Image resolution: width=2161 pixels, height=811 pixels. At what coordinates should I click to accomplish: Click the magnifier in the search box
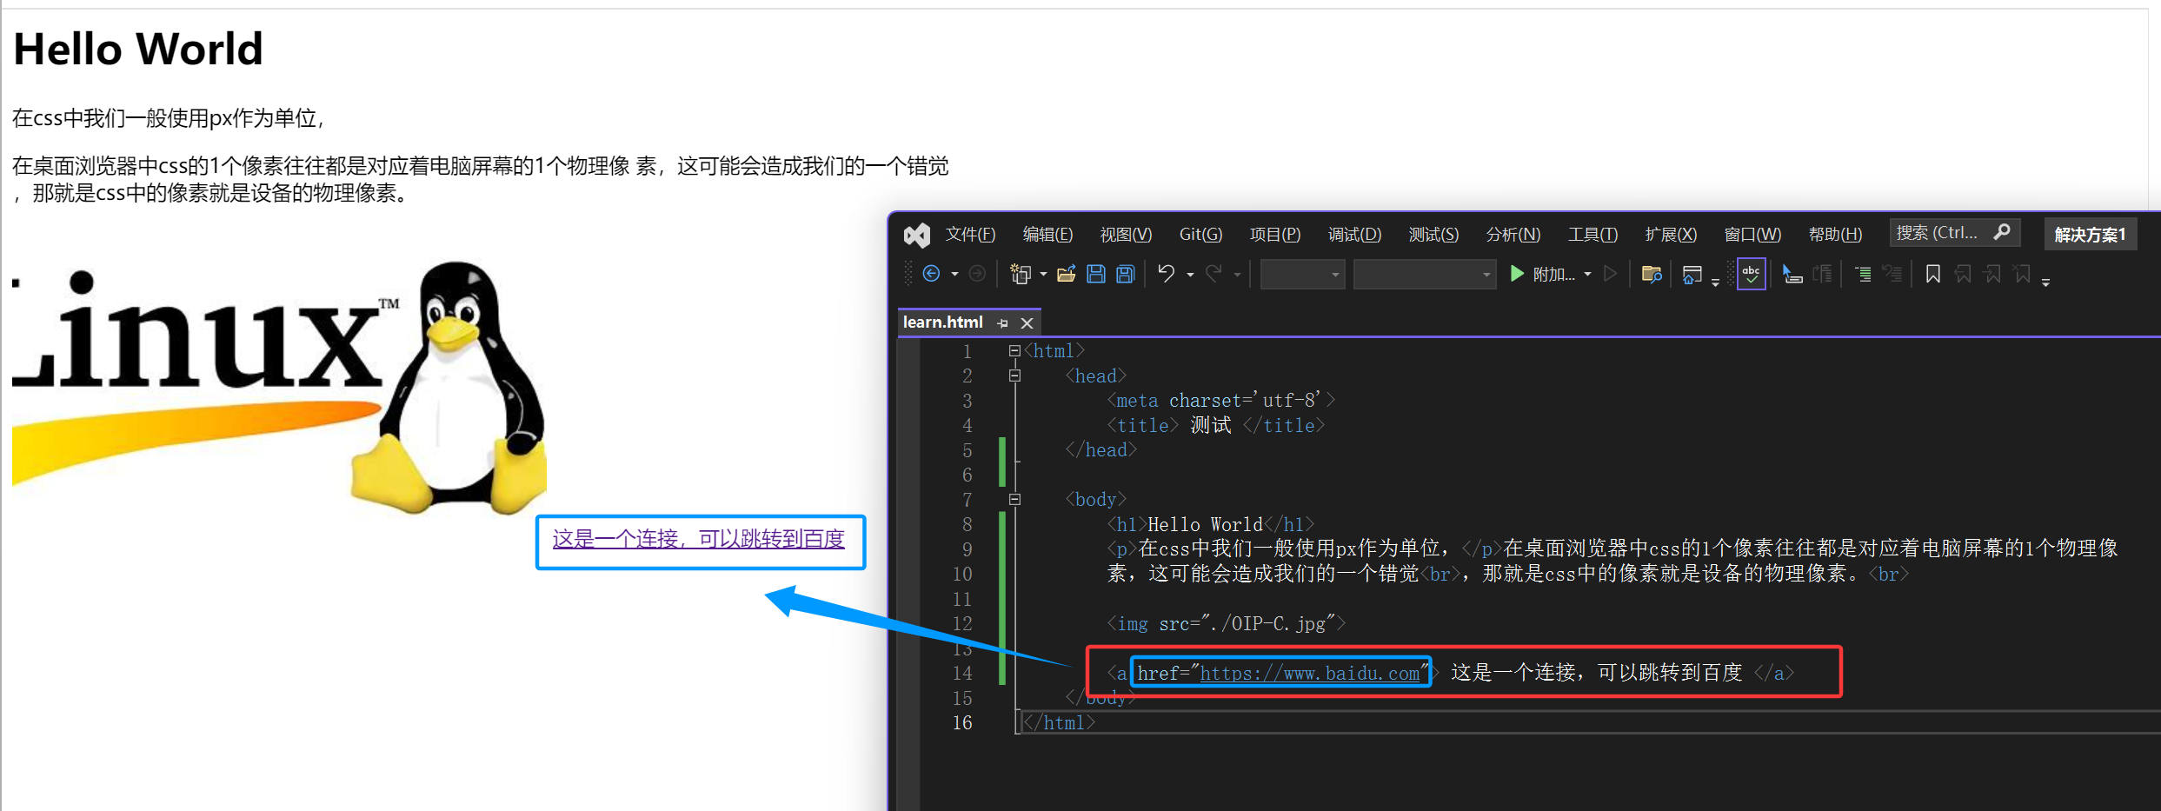pyautogui.click(x=2002, y=232)
